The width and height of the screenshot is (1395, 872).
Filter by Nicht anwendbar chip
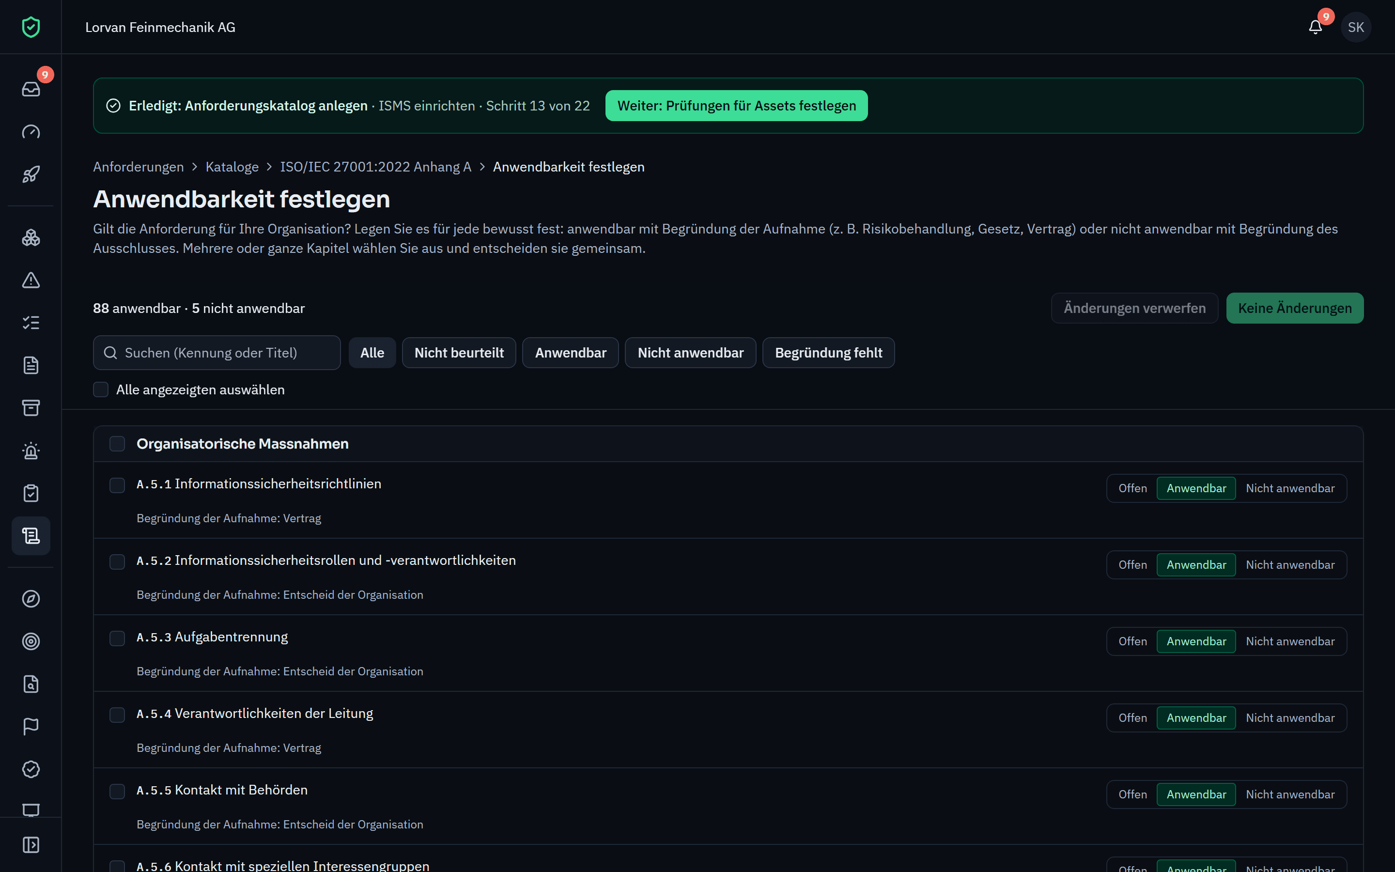(x=691, y=353)
